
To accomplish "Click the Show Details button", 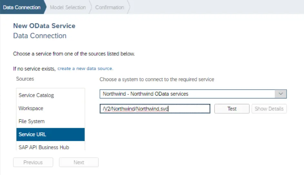I will point(269,109).
